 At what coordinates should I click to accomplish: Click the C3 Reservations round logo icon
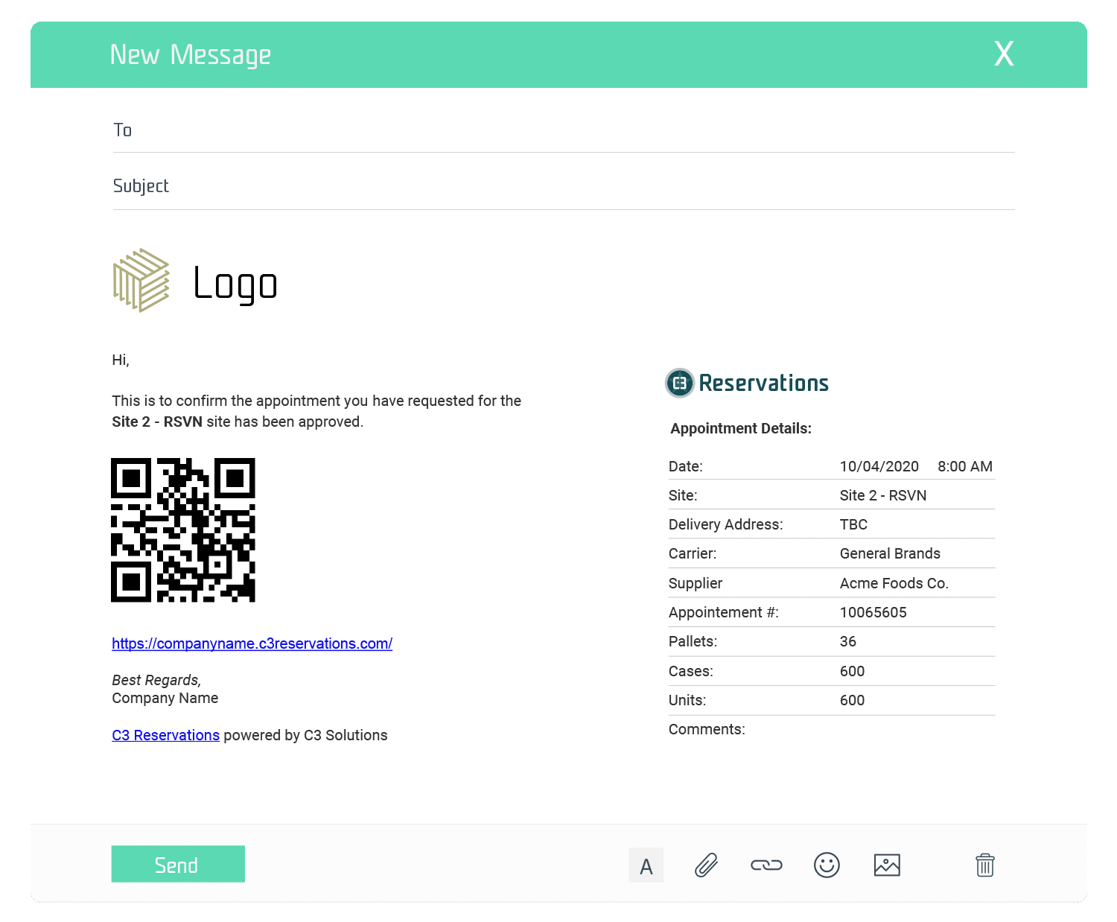(679, 383)
